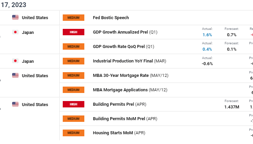Click the United States flag beside Fed Bostic Speech

[15, 17]
